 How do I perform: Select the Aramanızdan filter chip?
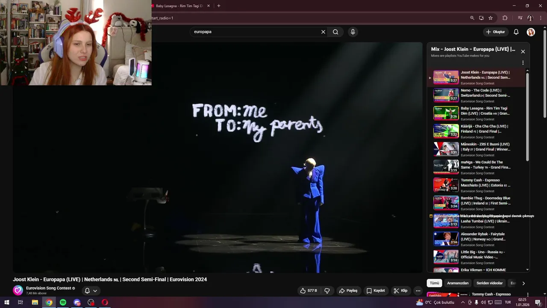tap(458, 283)
